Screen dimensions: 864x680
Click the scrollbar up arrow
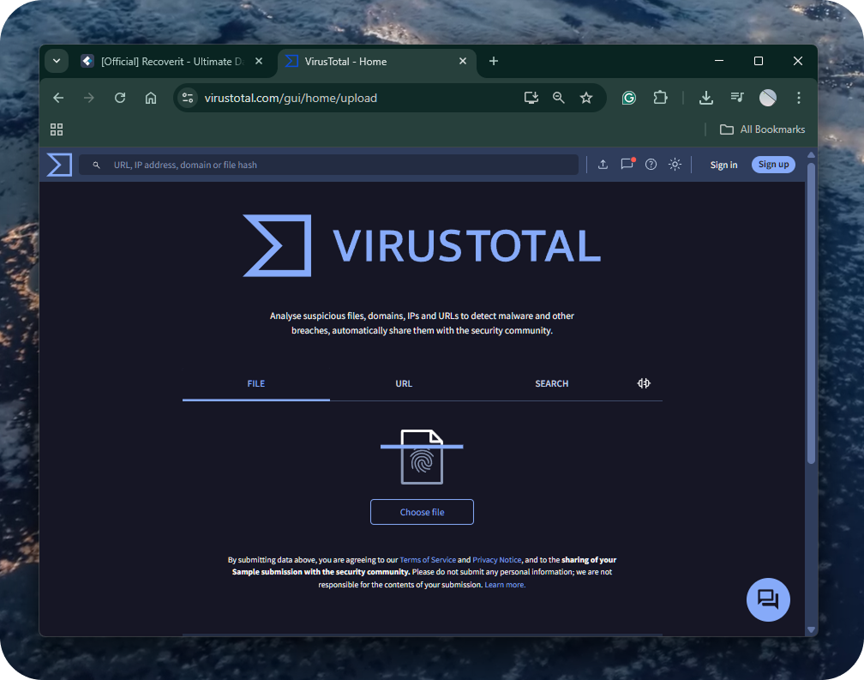click(811, 155)
